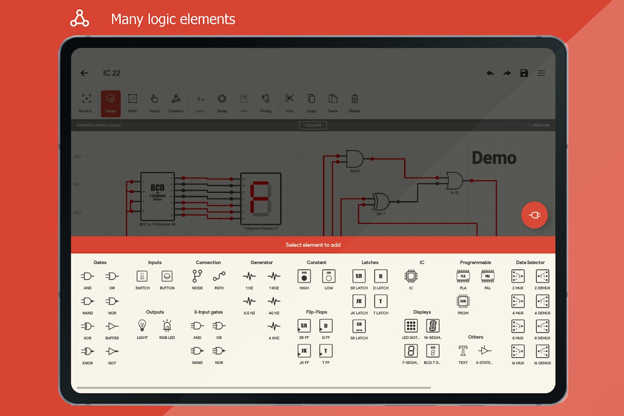Click the Cut toolbar item
Screen dimensions: 624x416
tap(289, 103)
